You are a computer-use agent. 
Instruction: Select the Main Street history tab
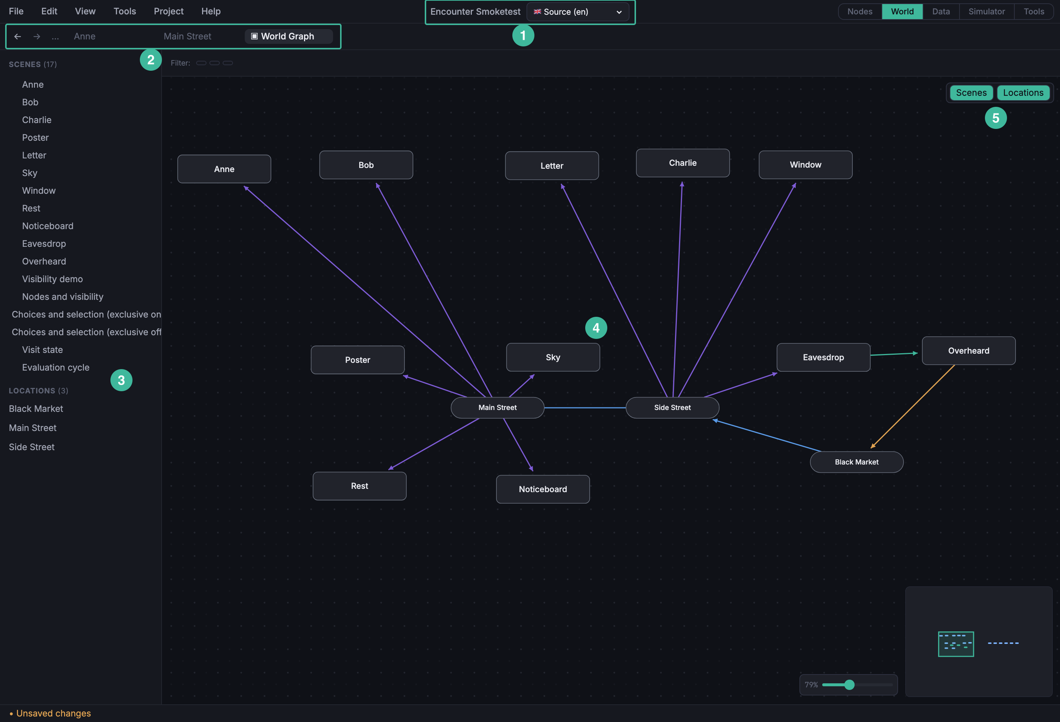[187, 36]
